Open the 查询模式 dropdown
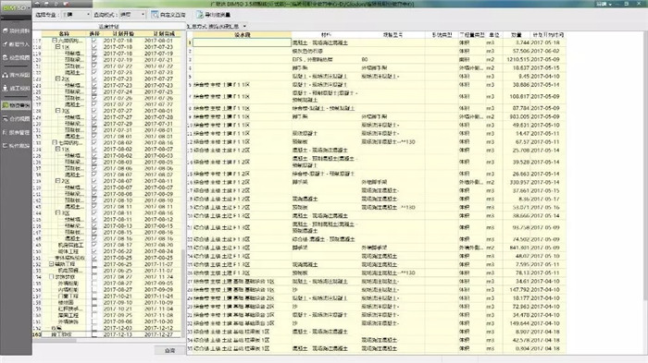This screenshot has height=363, width=648. point(132,15)
